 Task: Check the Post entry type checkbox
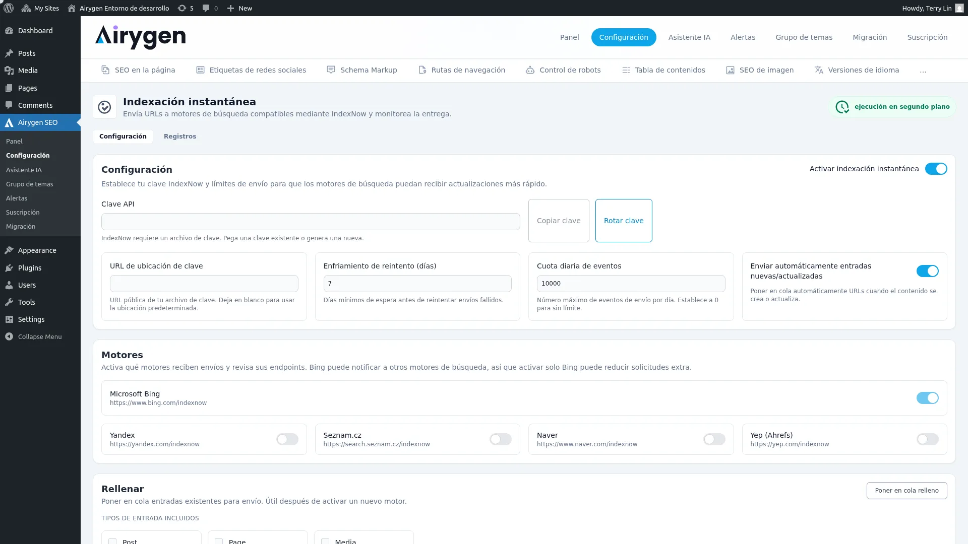[x=112, y=541]
